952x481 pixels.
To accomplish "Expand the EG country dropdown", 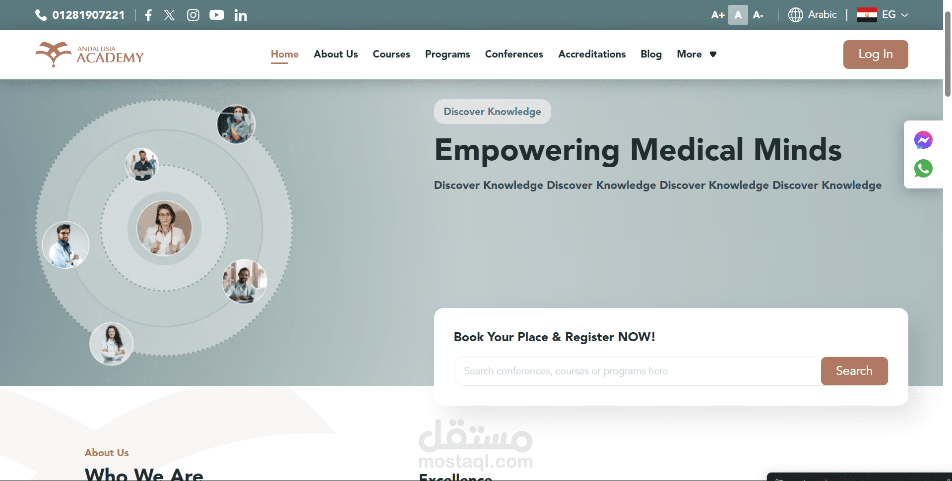I will point(883,15).
